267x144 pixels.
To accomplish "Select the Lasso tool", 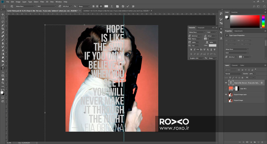I will click(x=3, y=22).
